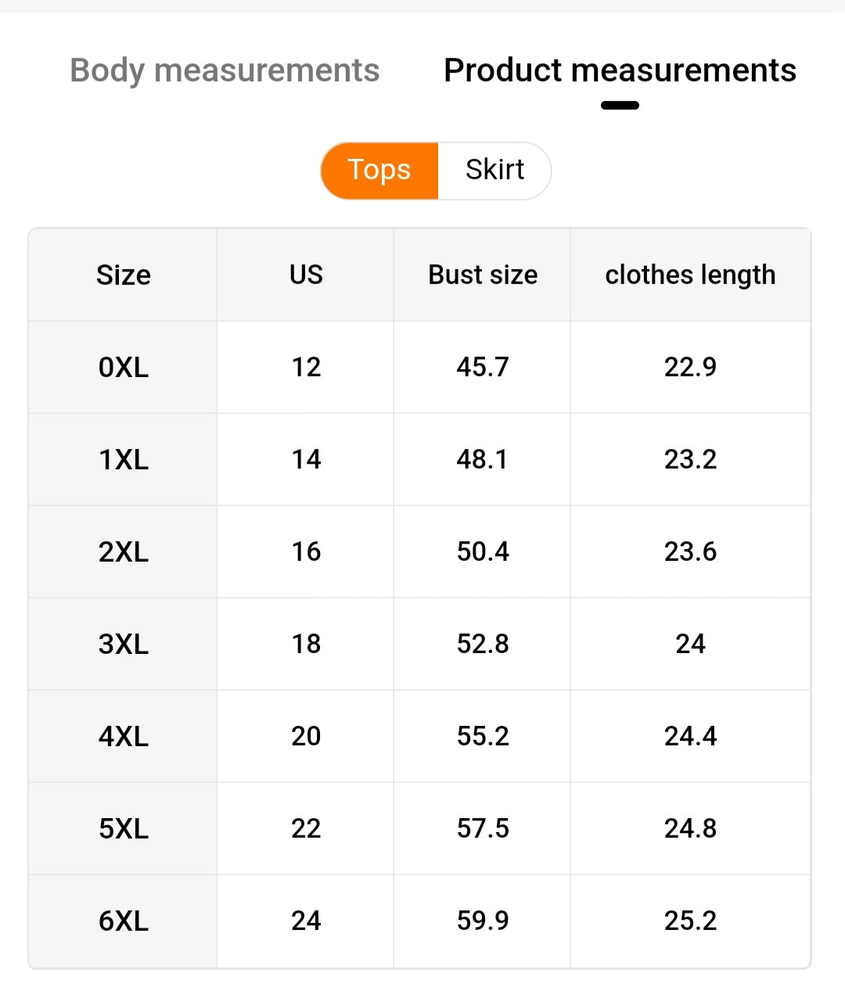This screenshot has width=845, height=991.
Task: Select the 6XL size row label
Action: 124,921
